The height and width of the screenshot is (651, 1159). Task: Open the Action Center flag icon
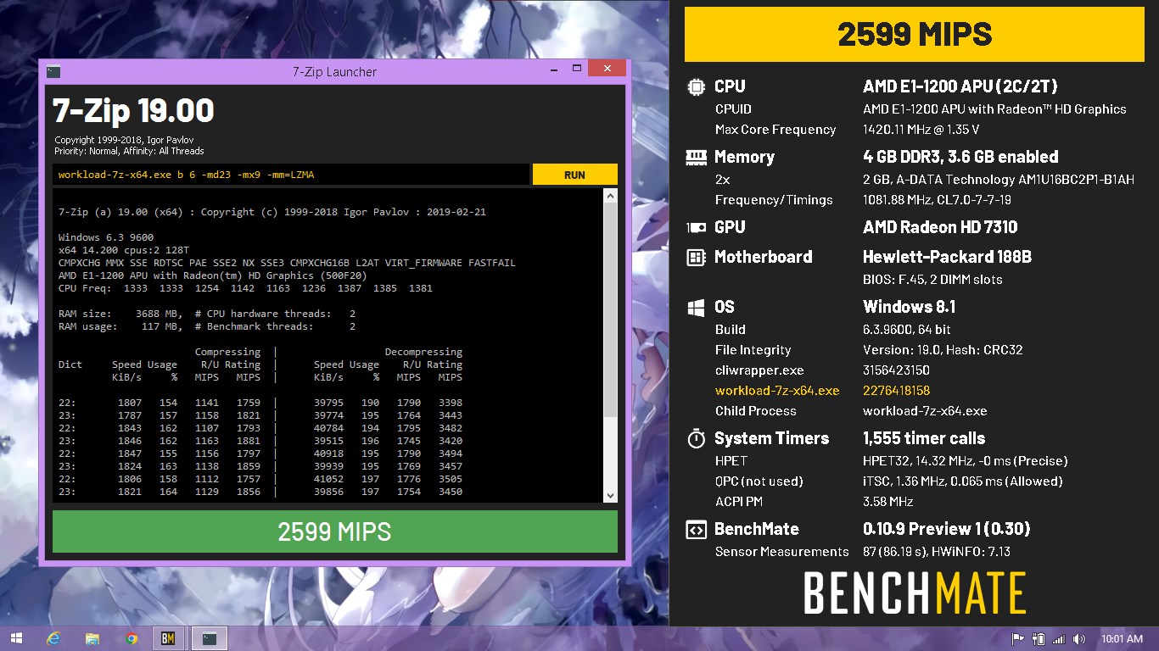(x=1017, y=638)
